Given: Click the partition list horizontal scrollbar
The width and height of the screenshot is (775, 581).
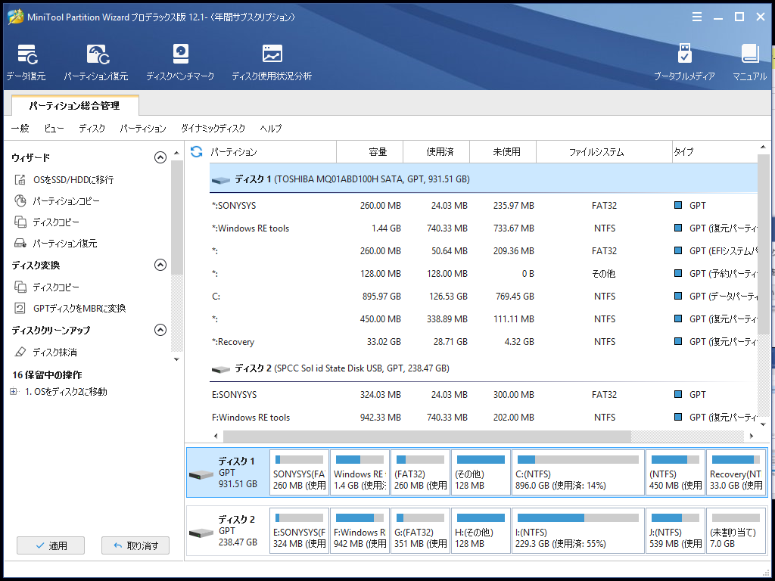Looking at the screenshot, I should (427, 437).
